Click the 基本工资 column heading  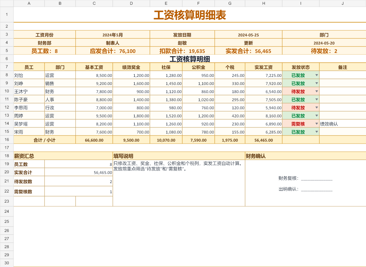pyautogui.click(x=94, y=67)
